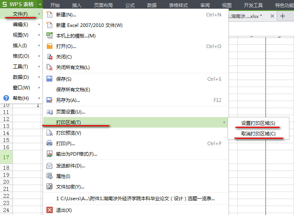Expand the 格式(O) submenu arrow
Viewport: 294px width, 215px height.
[x=39, y=56]
